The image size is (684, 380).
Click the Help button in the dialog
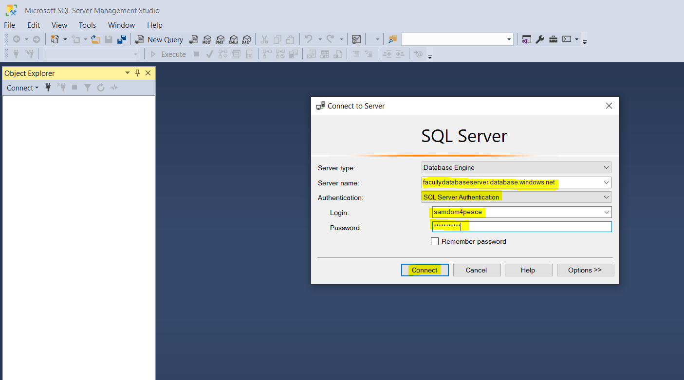[528, 270]
